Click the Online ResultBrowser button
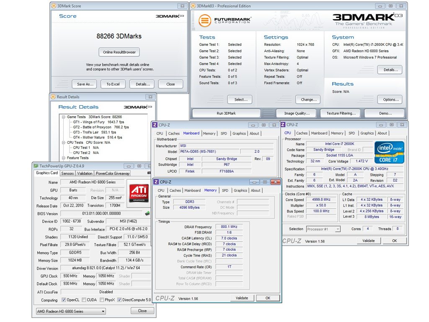The width and height of the screenshot is (429, 322). pos(119,52)
